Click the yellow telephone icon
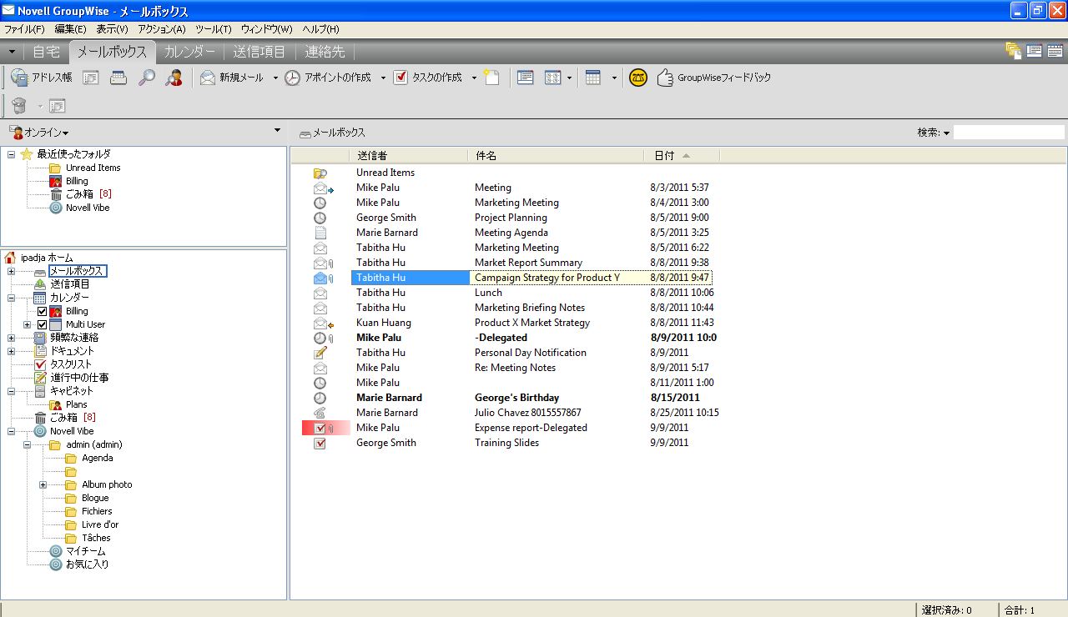This screenshot has width=1068, height=617. click(638, 78)
